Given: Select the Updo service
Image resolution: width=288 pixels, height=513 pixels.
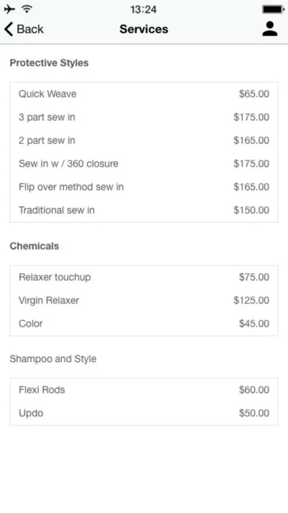Looking at the screenshot, I should coord(144,413).
